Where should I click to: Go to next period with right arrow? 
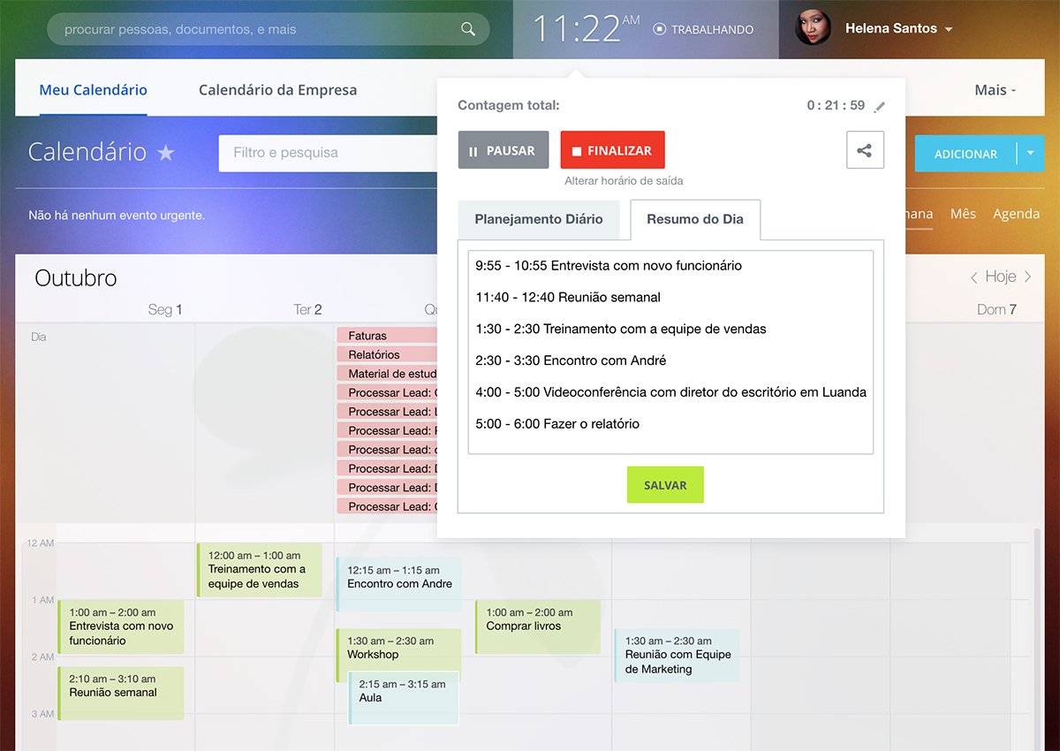coord(1027,277)
